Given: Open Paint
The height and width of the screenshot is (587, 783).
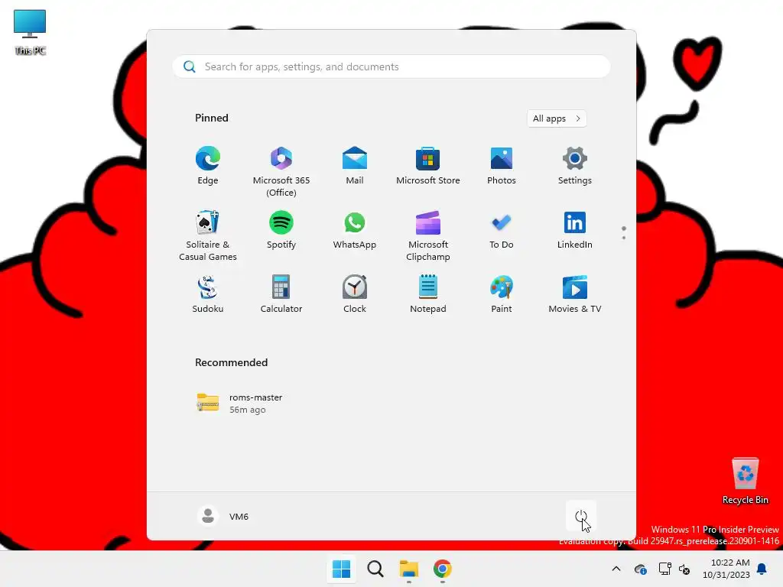Looking at the screenshot, I should pos(502,294).
